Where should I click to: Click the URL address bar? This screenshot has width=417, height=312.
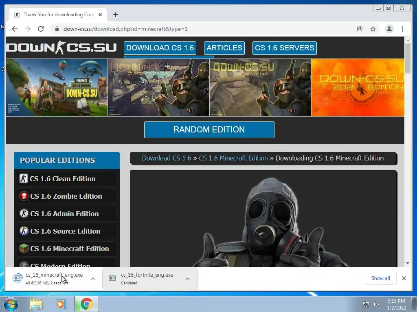pos(205,29)
